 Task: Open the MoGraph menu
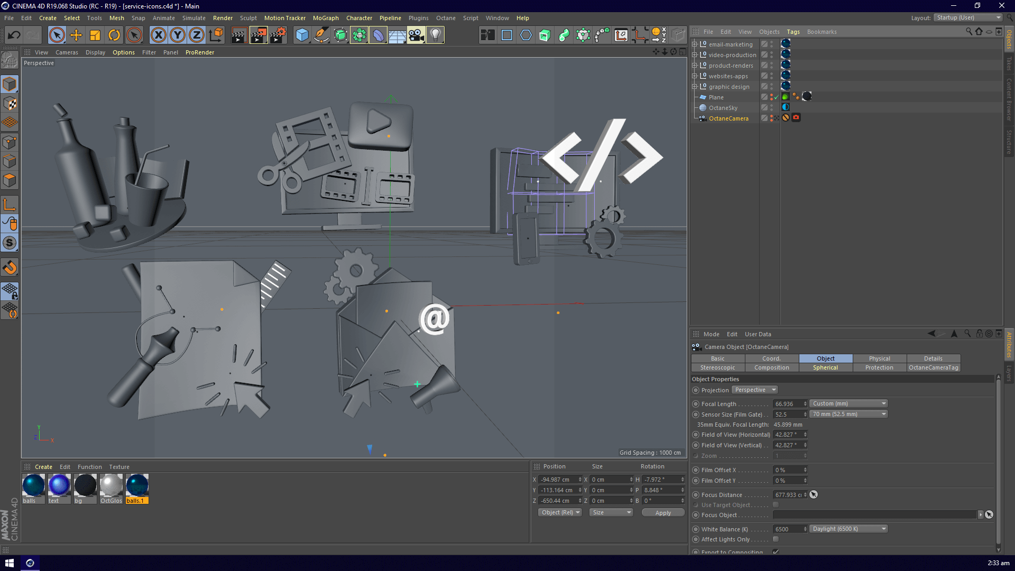(x=326, y=18)
